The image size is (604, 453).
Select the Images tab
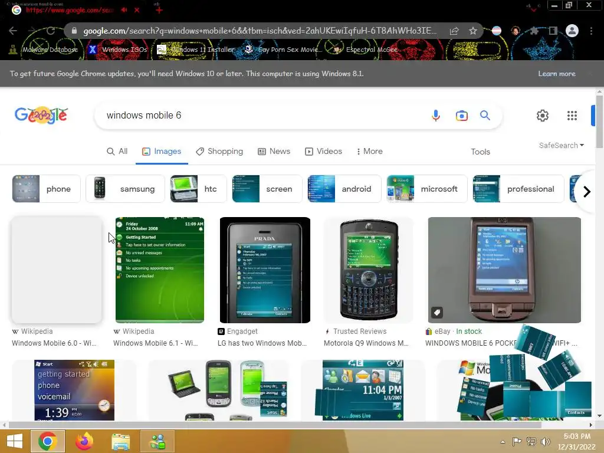point(162,152)
